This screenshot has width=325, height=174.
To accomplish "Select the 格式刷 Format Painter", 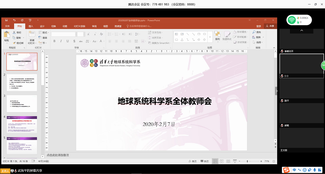I will tap(18, 43).
